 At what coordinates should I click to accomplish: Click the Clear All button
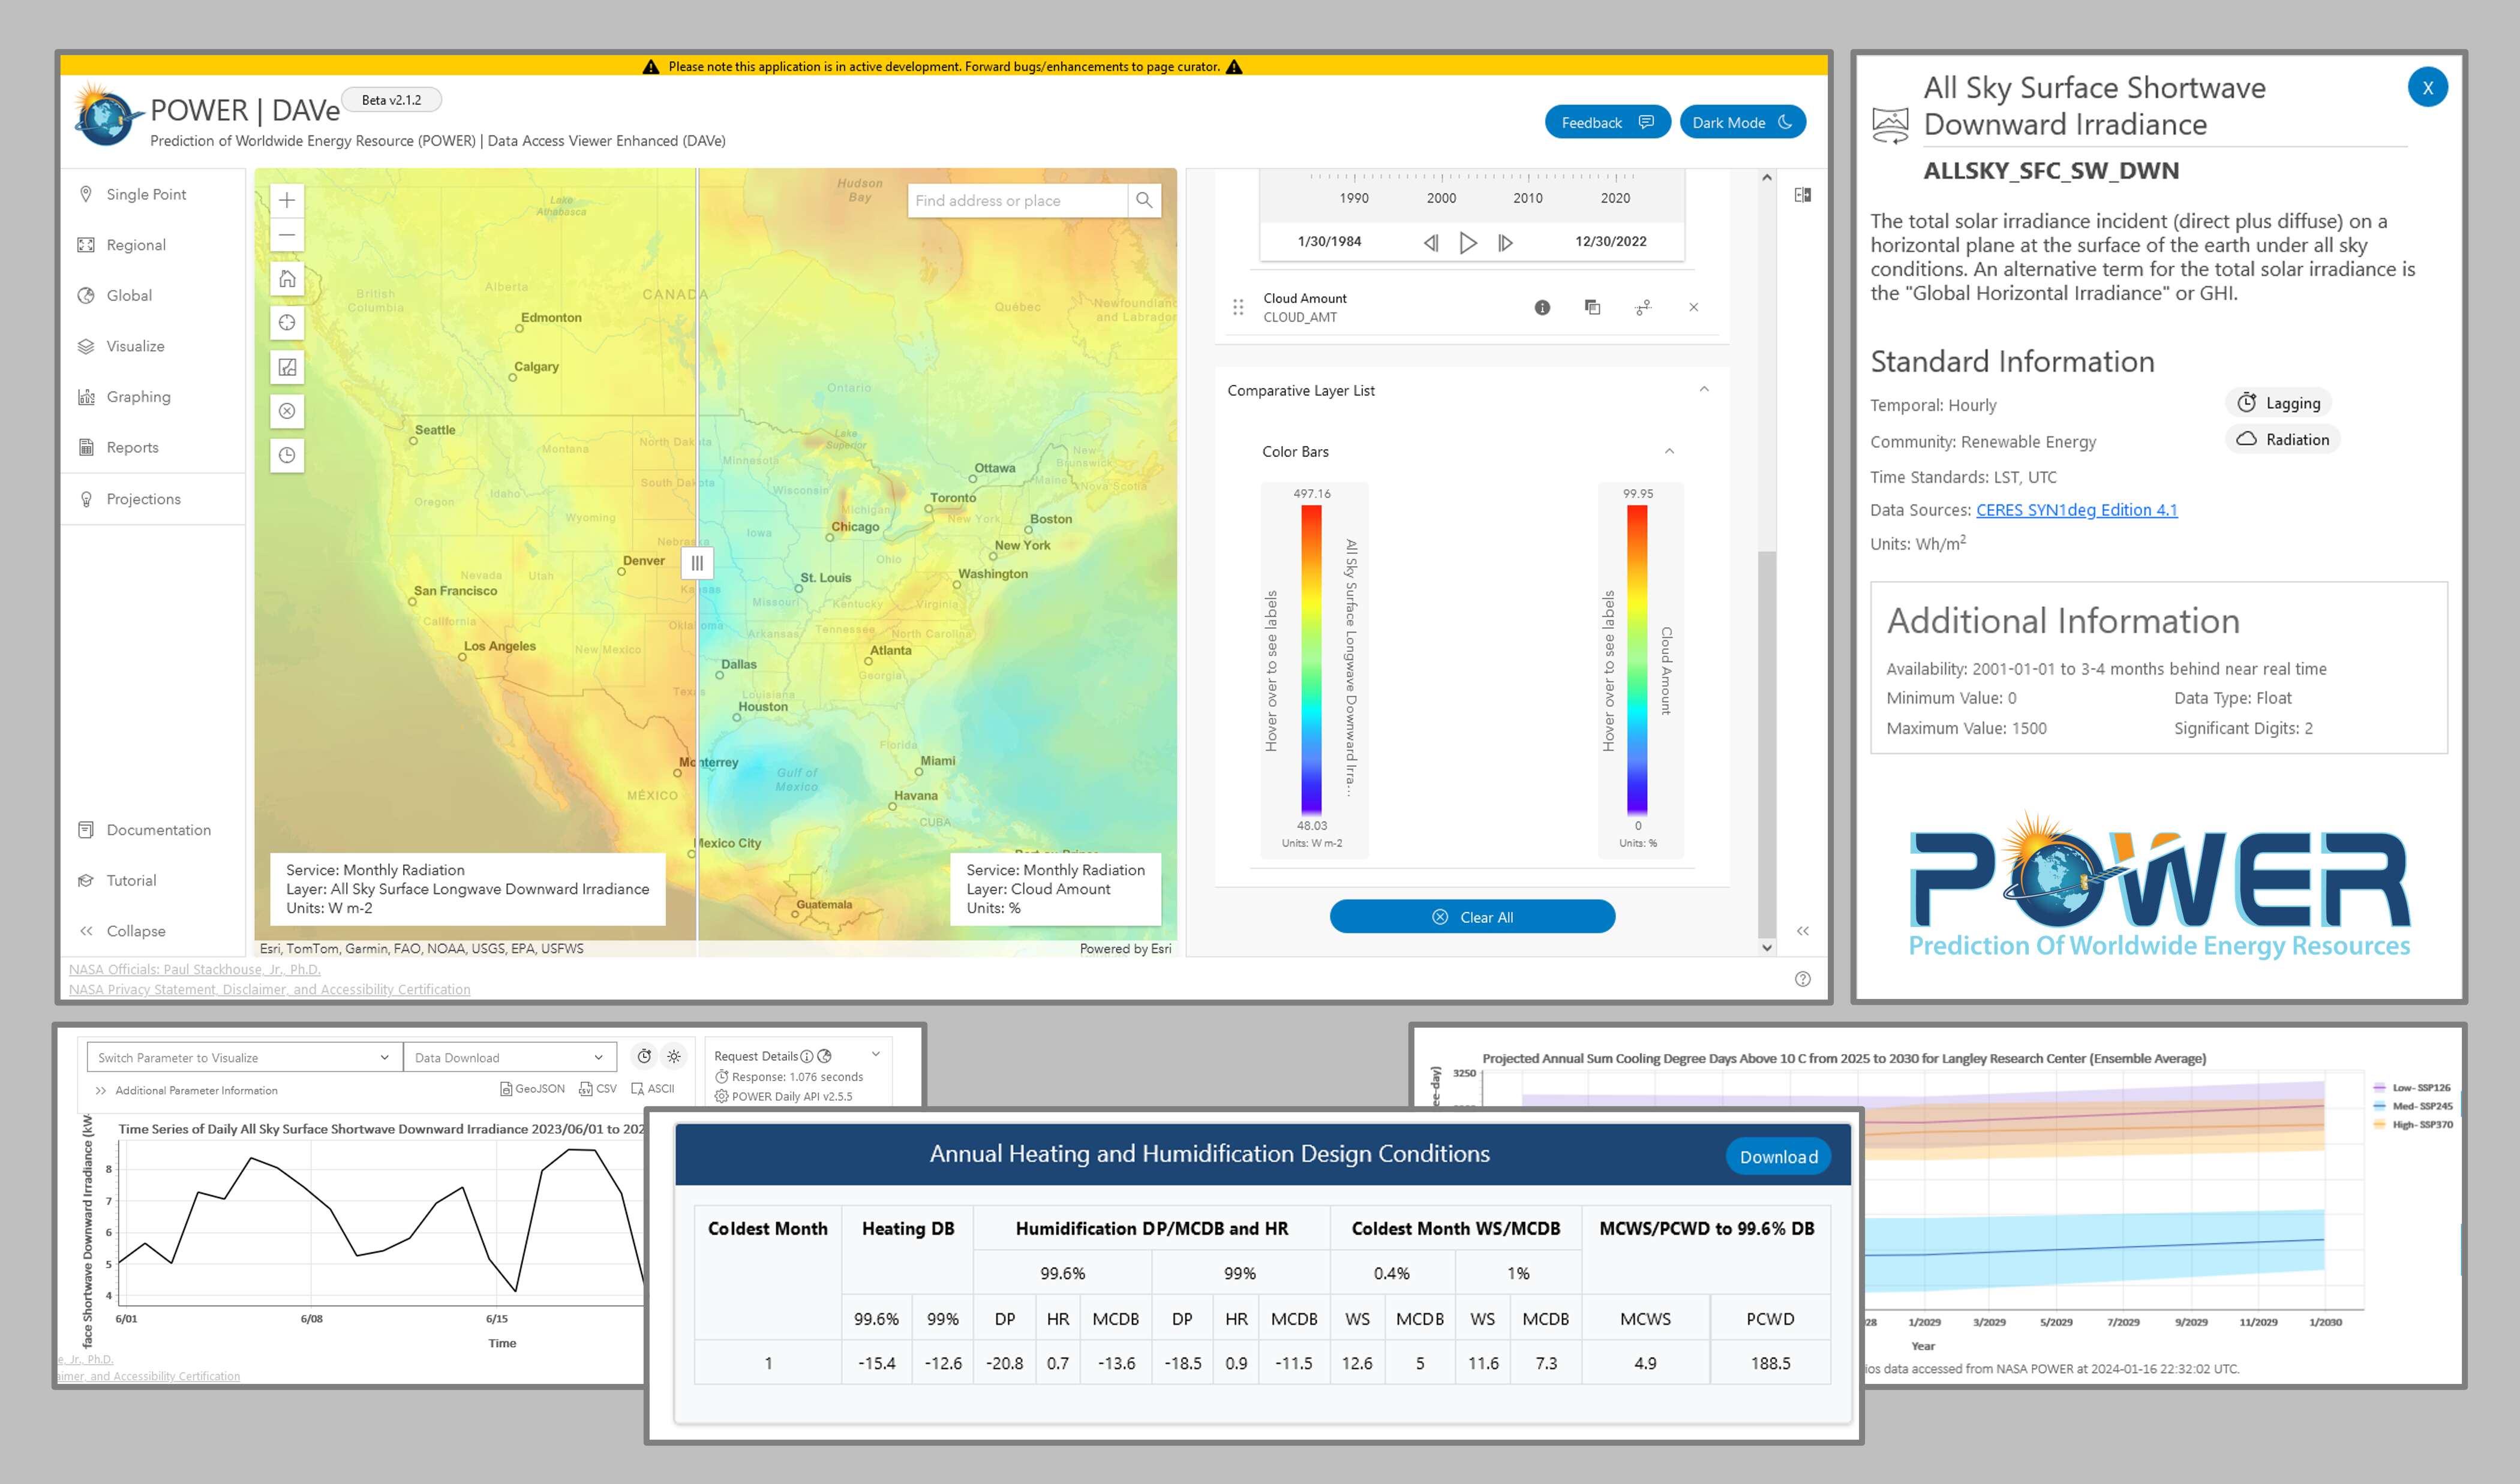click(1471, 917)
